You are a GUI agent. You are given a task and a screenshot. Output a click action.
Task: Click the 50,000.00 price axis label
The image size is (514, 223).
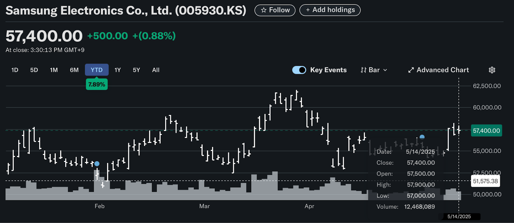click(487, 194)
